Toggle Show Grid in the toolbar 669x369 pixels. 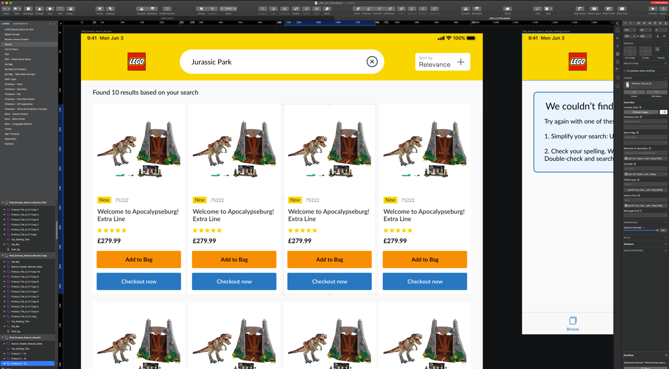(x=622, y=8)
